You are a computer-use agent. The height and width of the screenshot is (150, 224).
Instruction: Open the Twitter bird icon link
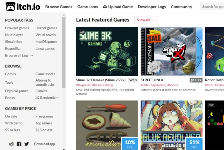[27, 144]
